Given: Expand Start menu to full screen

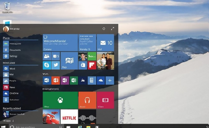Looking at the screenshot, I should point(113,29).
